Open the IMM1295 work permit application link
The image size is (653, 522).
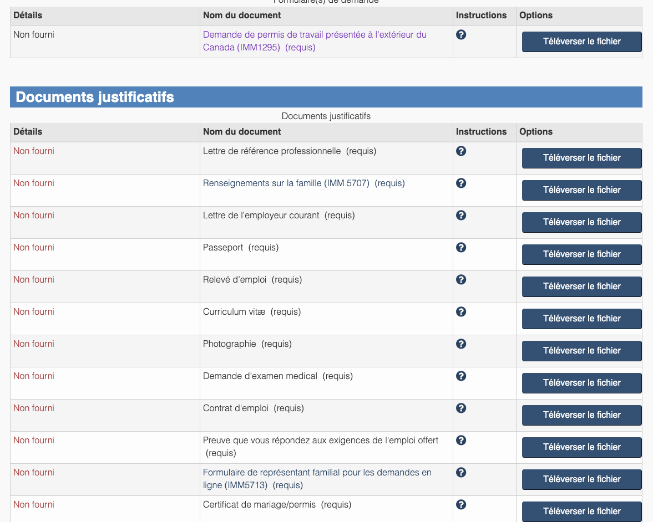[x=314, y=41]
